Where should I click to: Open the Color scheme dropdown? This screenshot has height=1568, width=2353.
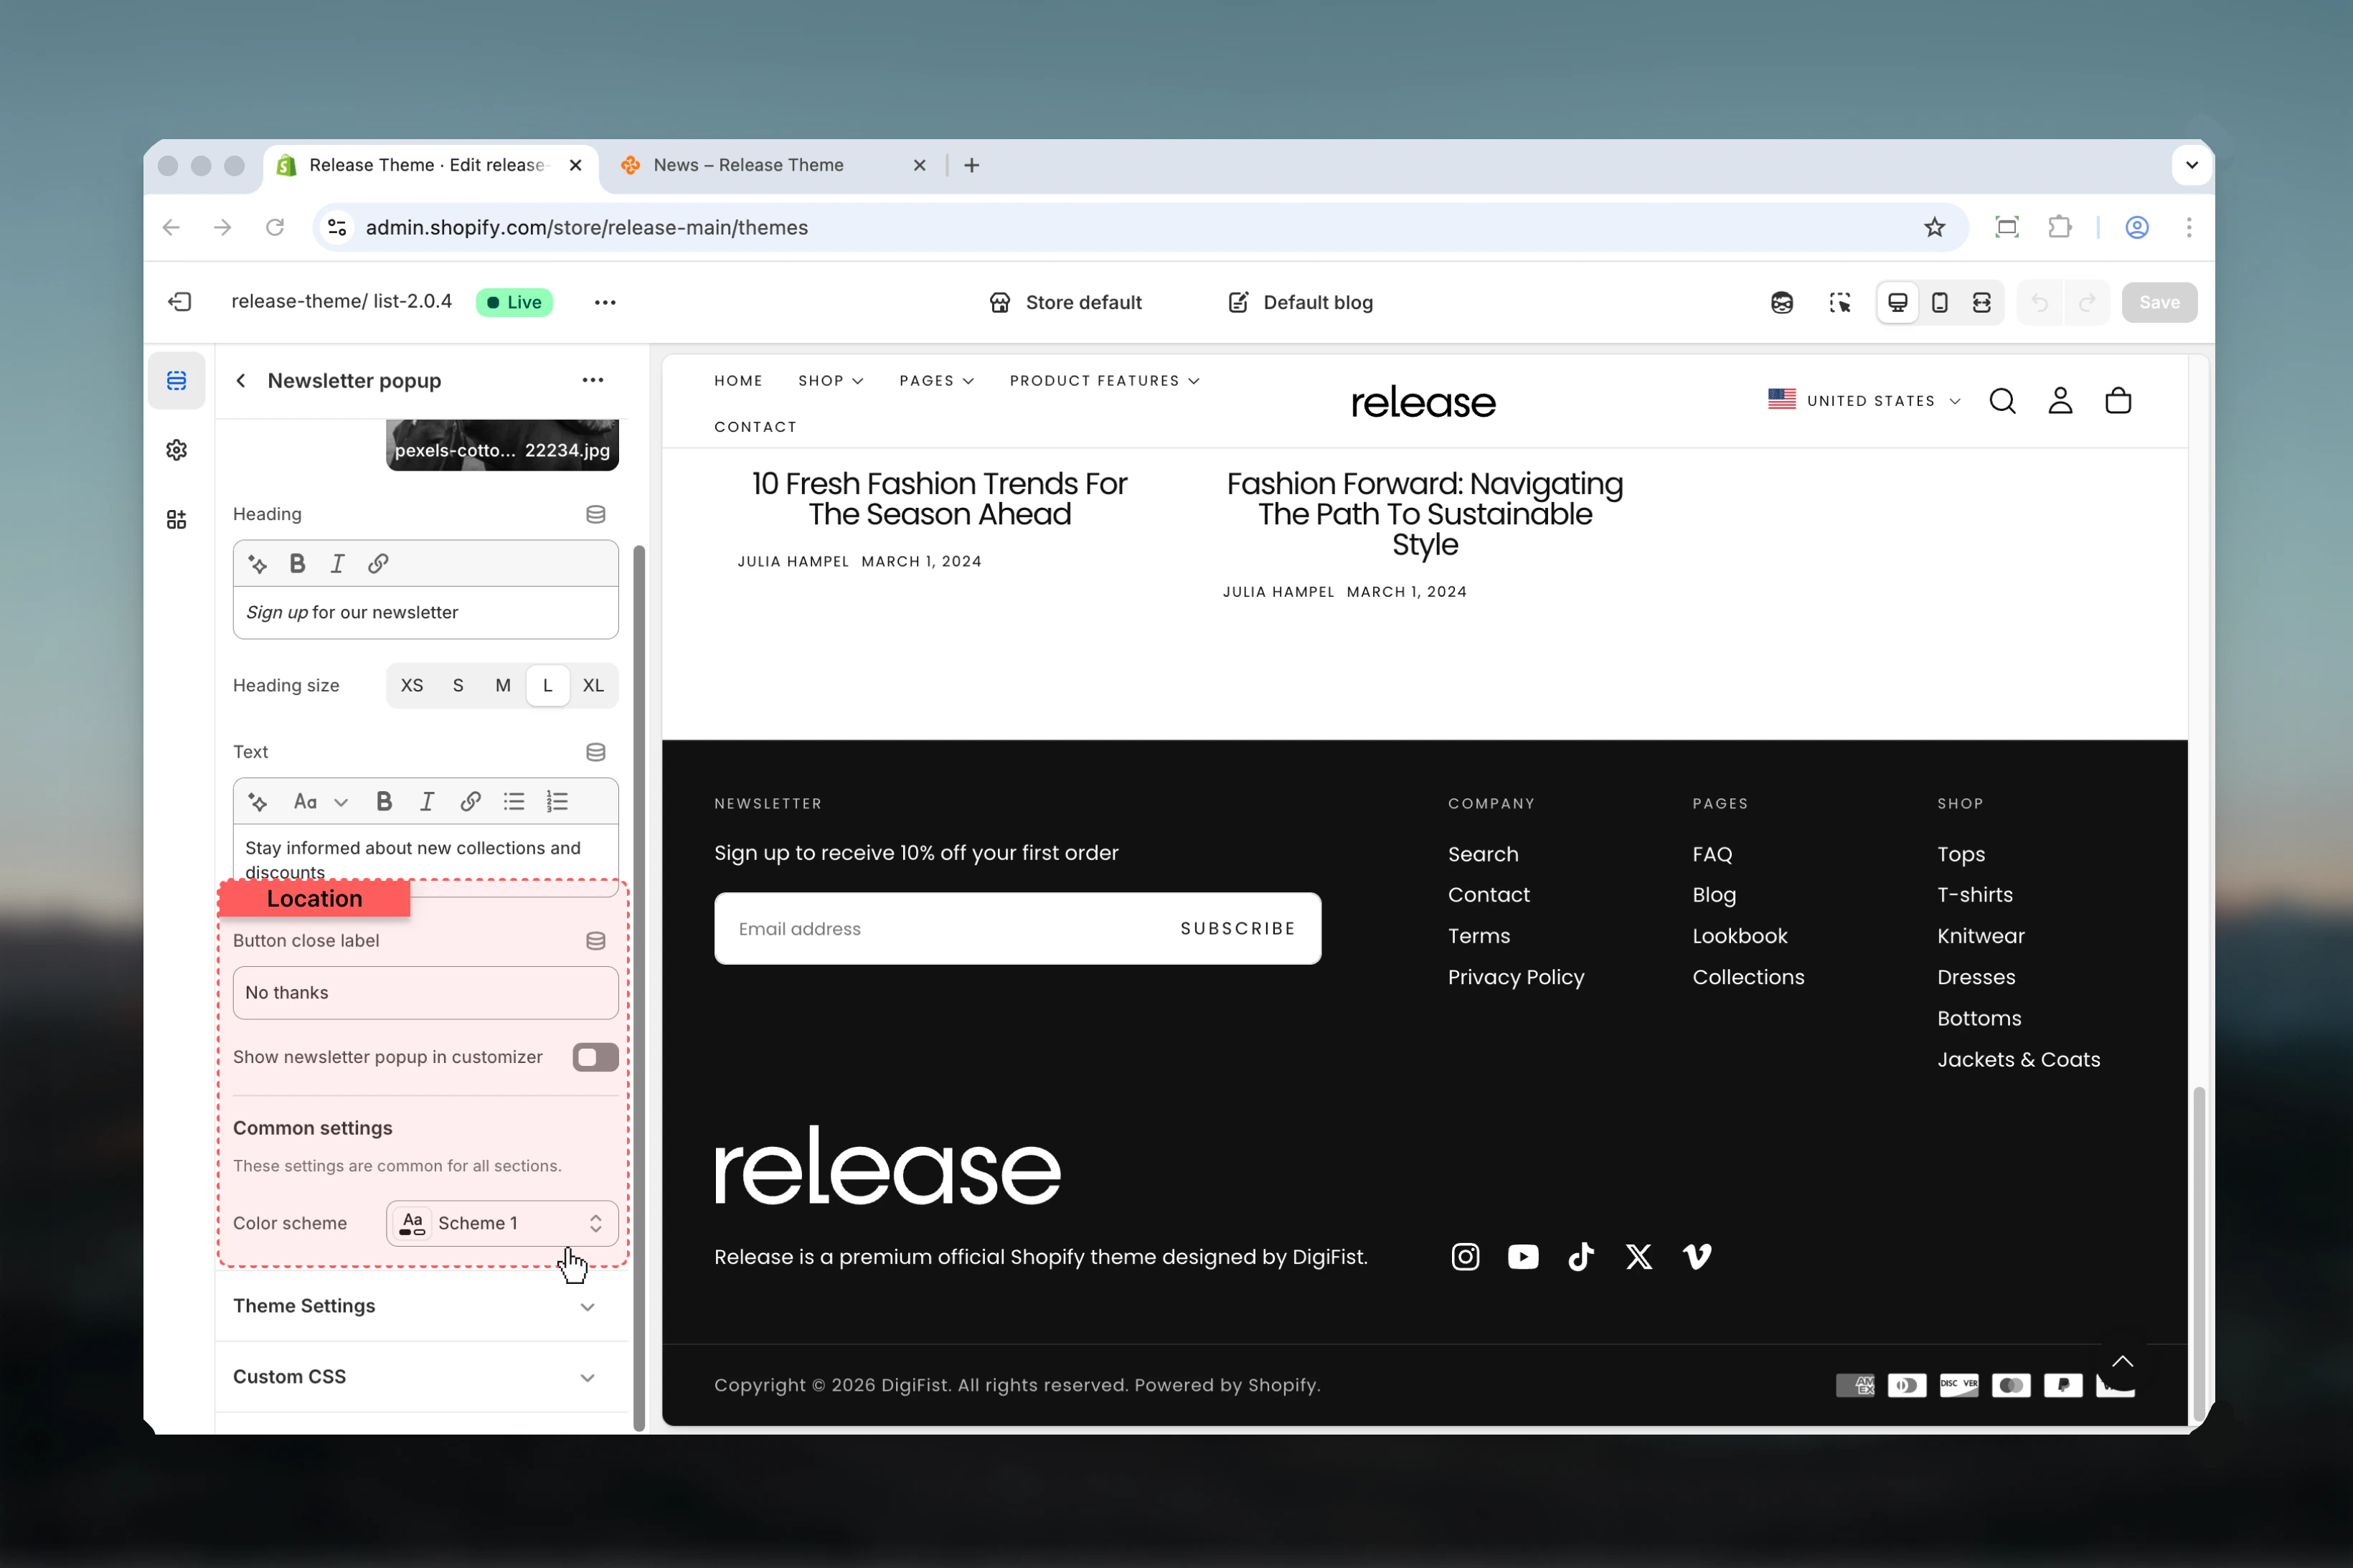coord(502,1224)
